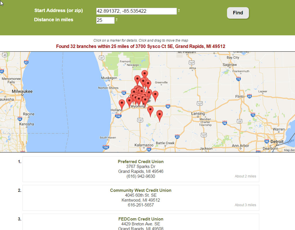Click the 'About 2 miles' distance label
The image size is (295, 230).
pos(245,176)
